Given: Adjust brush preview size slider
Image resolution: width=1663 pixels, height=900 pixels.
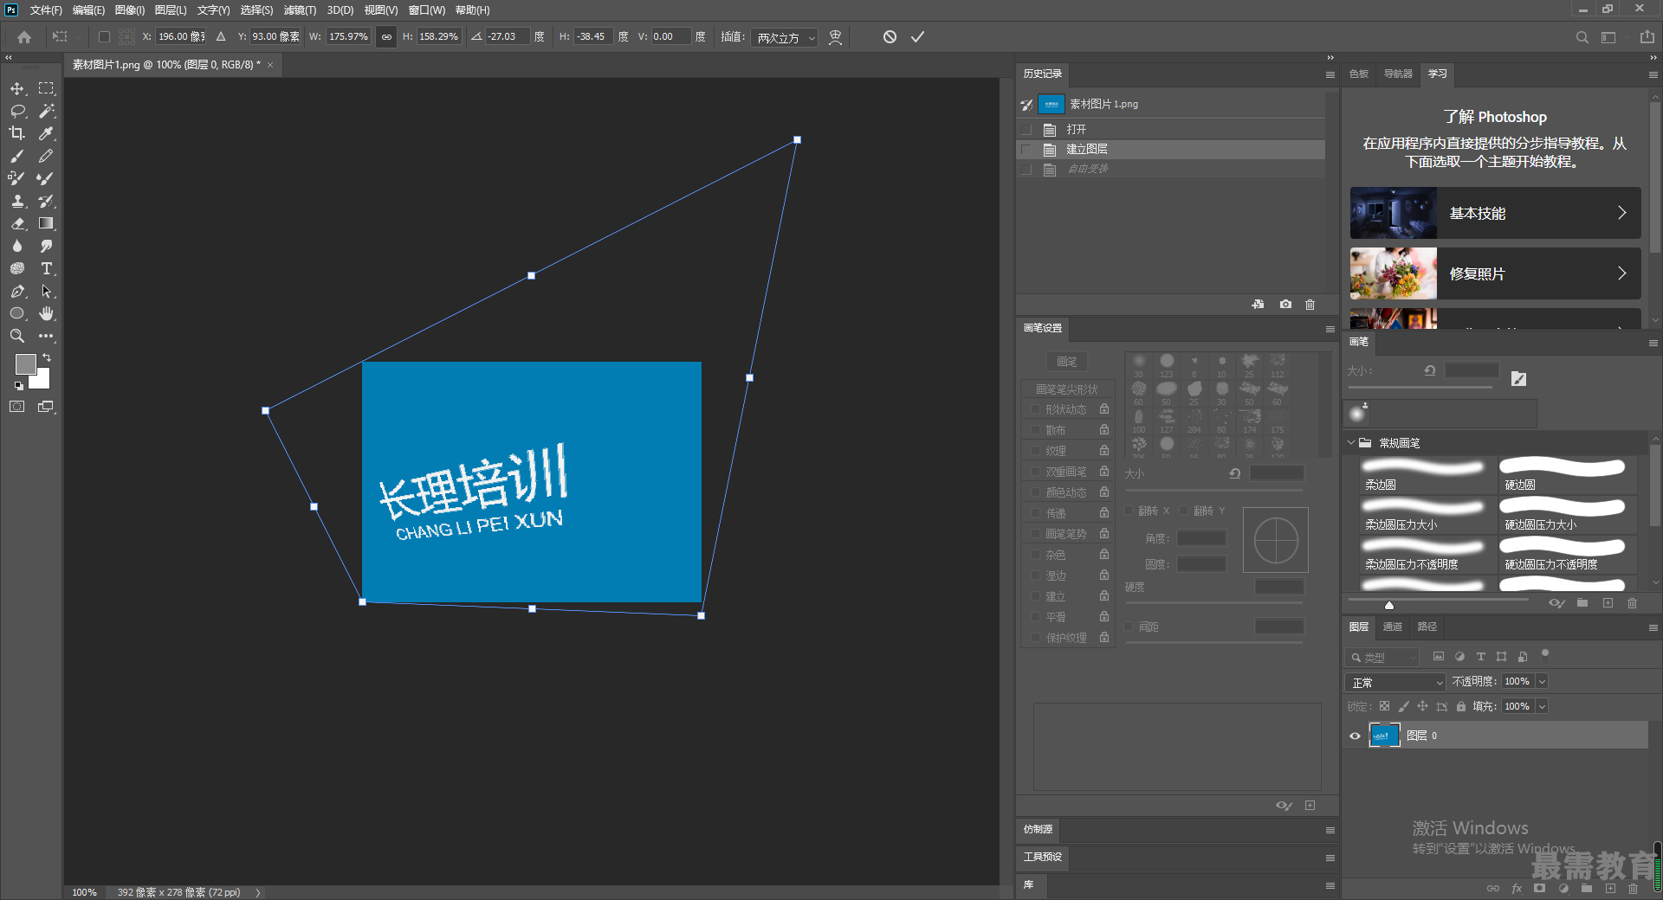Looking at the screenshot, I should pos(1388,605).
